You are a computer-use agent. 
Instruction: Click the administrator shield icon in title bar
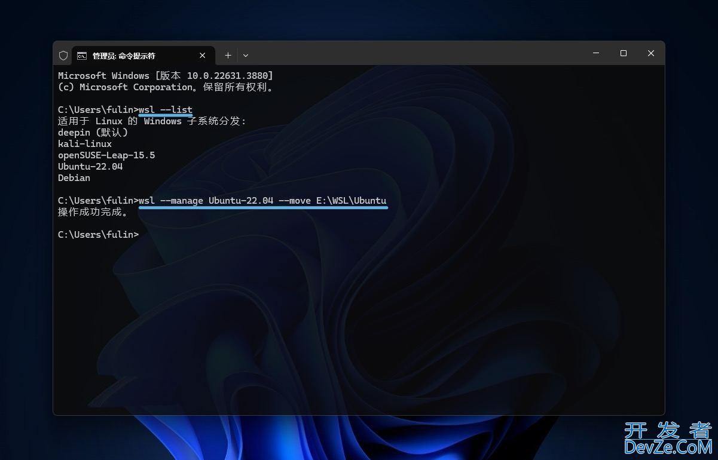[x=63, y=56]
